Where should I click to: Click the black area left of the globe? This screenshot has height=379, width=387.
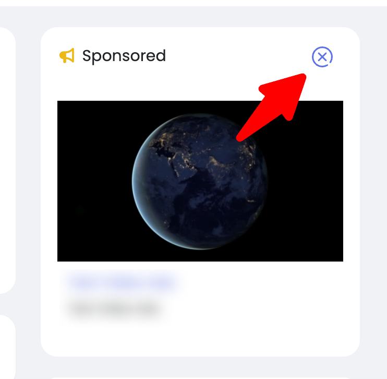click(x=94, y=181)
